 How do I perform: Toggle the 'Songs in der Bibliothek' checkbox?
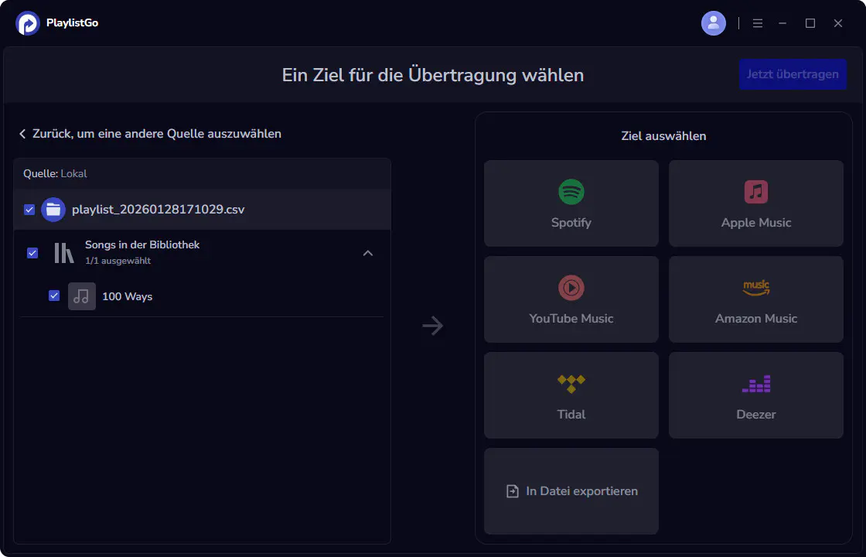point(32,253)
